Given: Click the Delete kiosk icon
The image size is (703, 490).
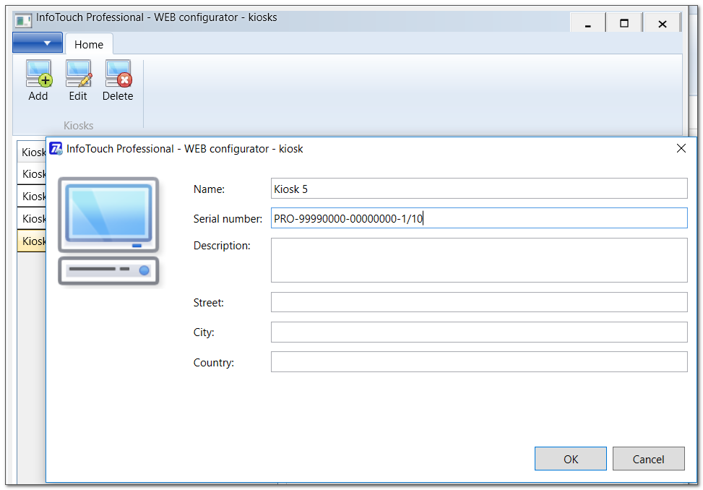Looking at the screenshot, I should 118,74.
